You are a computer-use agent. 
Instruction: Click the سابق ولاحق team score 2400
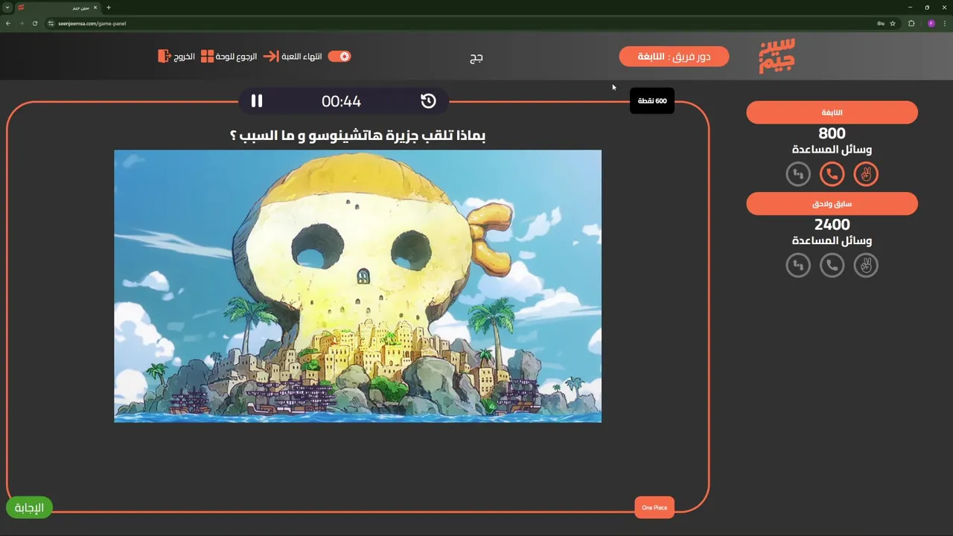[x=832, y=225]
